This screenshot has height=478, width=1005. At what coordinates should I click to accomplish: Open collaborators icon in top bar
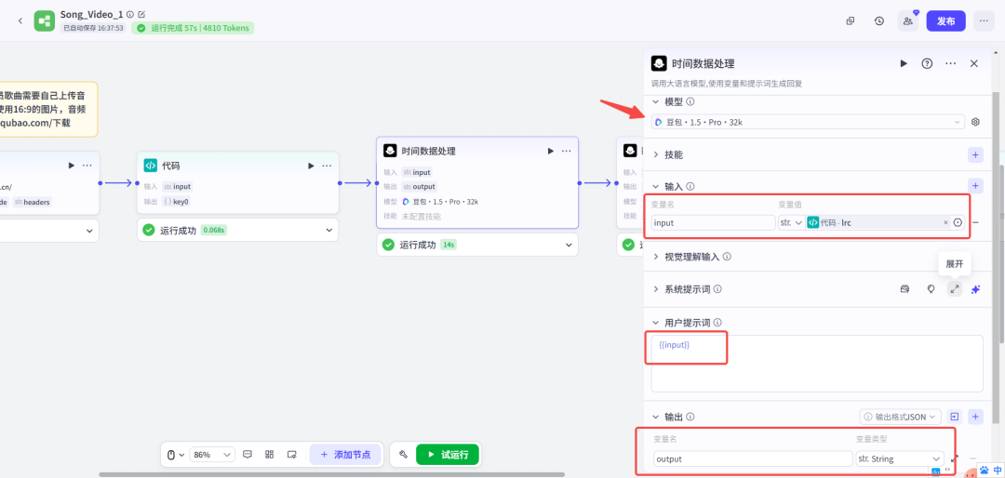pos(908,20)
